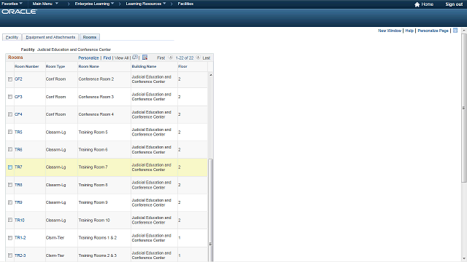This screenshot has height=262, width=467.
Task: Open room CF4 link
Action: click(x=18, y=114)
